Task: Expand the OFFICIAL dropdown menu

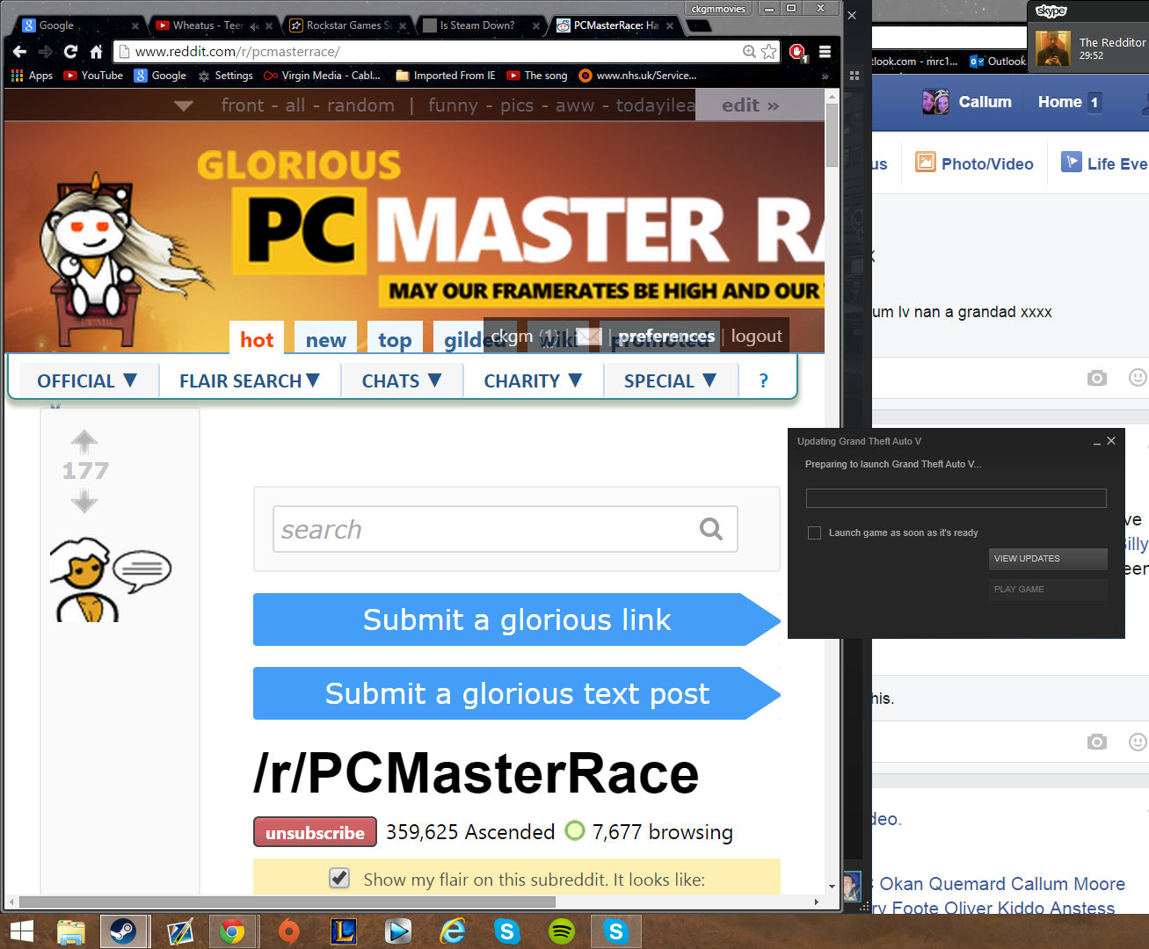Action: (87, 380)
